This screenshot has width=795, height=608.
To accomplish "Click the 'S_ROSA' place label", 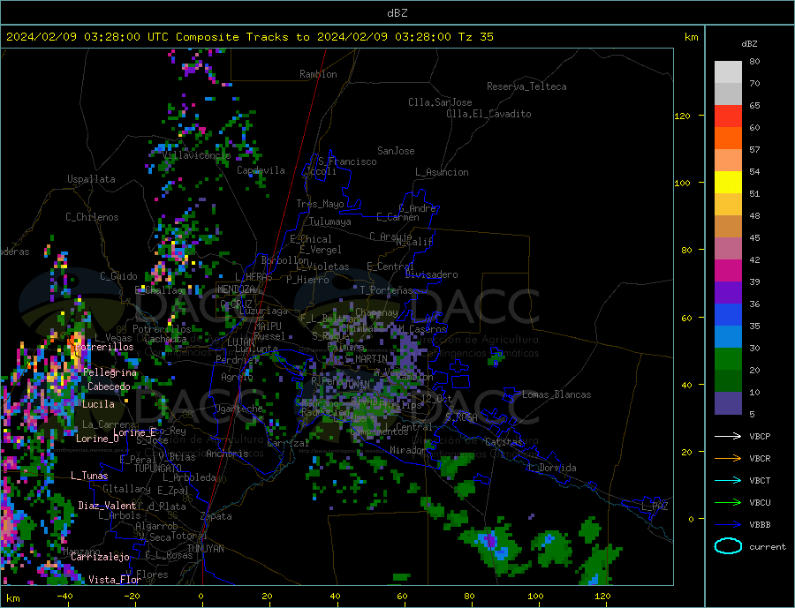I will coord(461,417).
